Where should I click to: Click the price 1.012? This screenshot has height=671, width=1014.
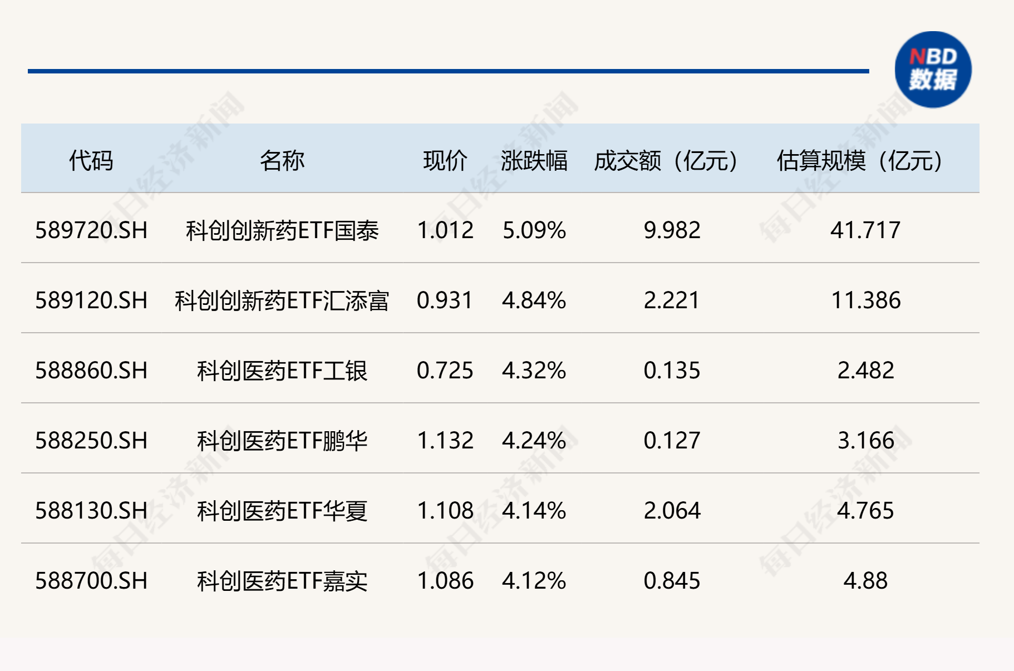pyautogui.click(x=445, y=230)
